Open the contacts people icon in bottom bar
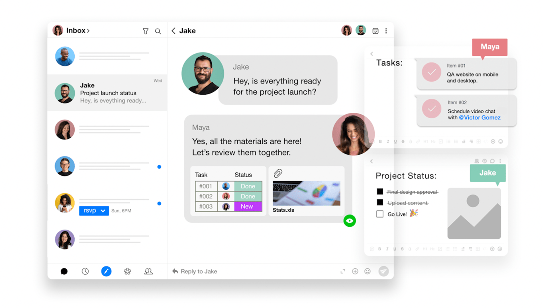Image resolution: width=547 pixels, height=308 pixels. pyautogui.click(x=148, y=271)
